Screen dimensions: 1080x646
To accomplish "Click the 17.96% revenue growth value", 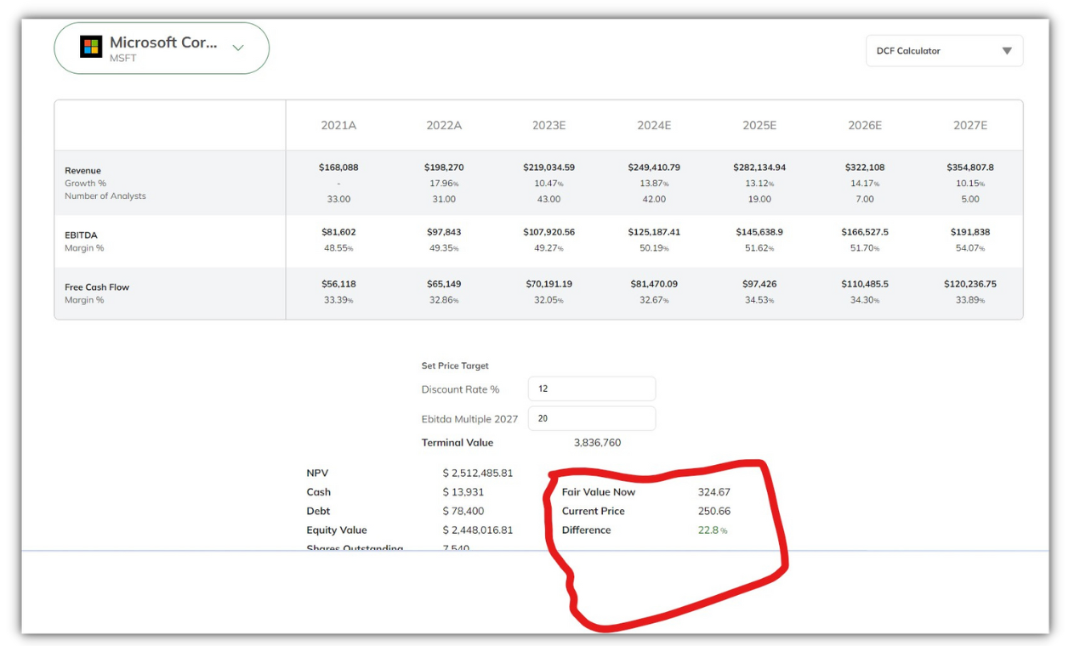I will click(444, 184).
